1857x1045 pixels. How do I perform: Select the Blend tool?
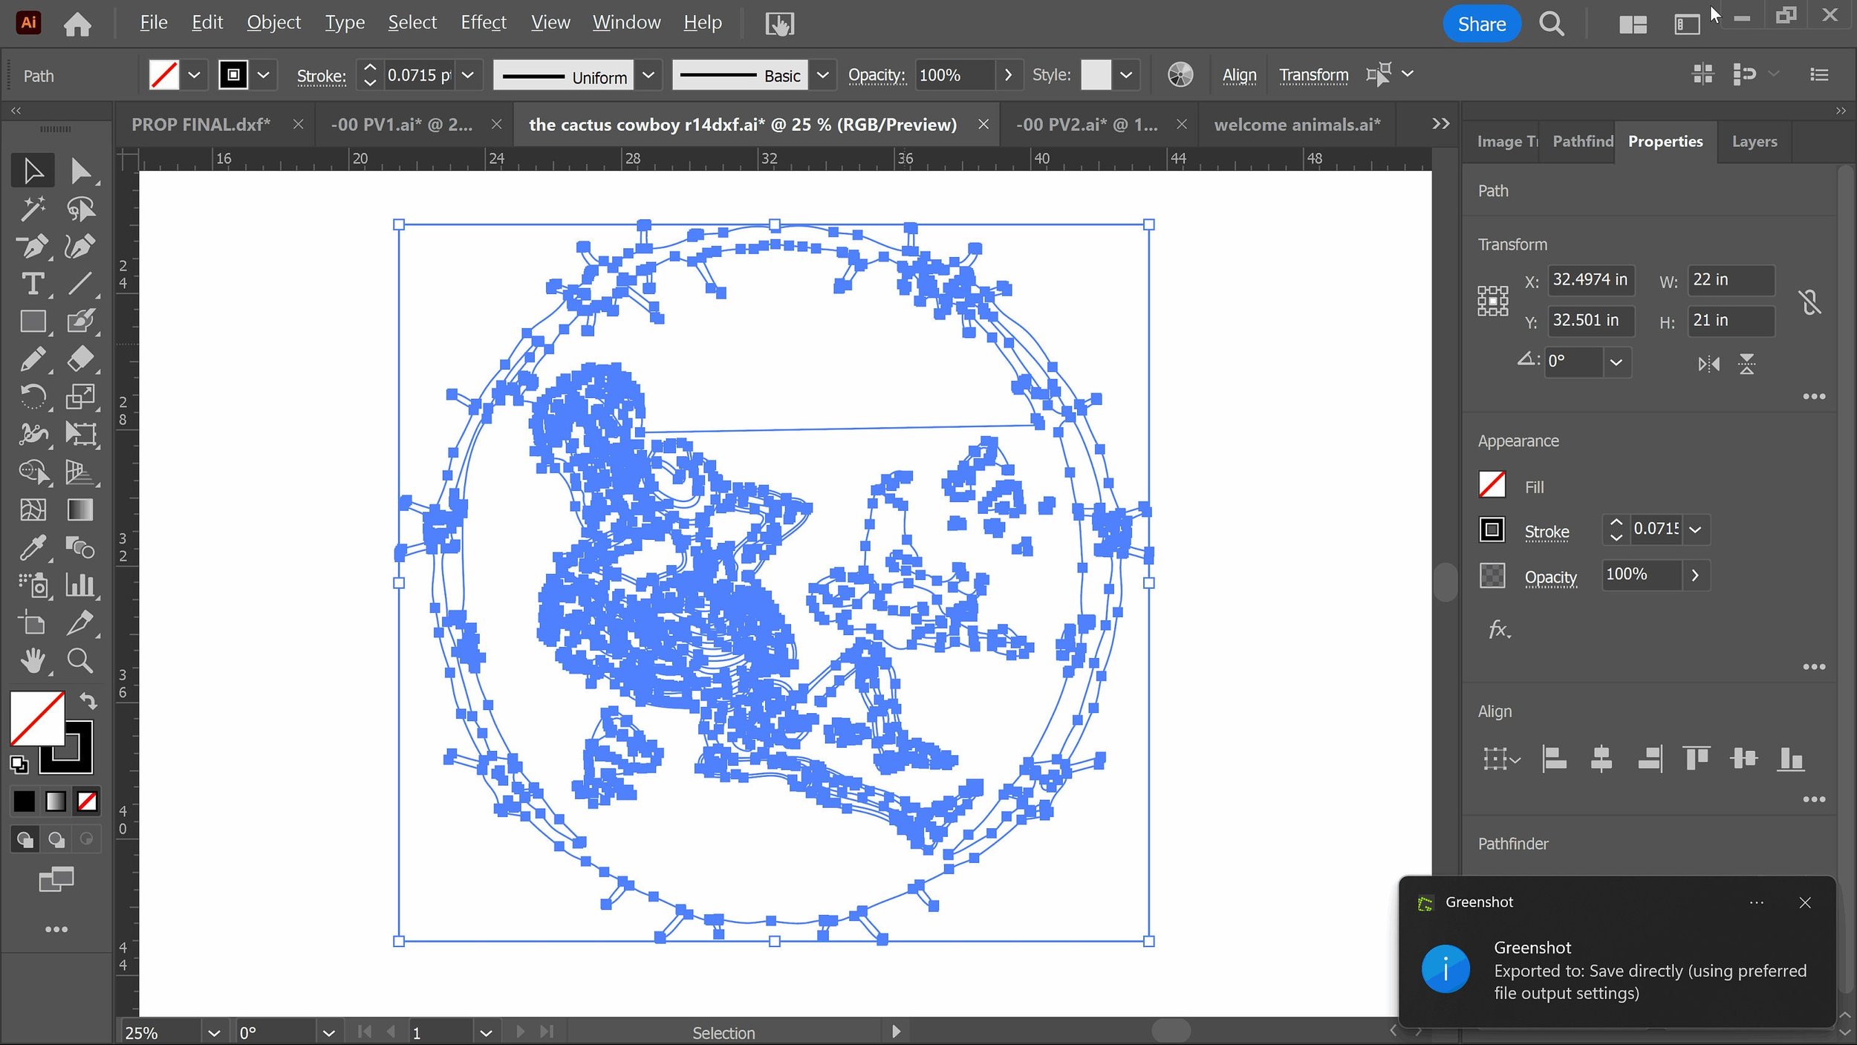click(x=80, y=548)
